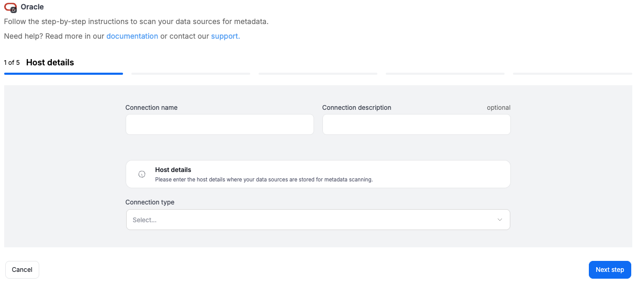Select the third progress step bar
The width and height of the screenshot is (637, 286).
tap(318, 74)
